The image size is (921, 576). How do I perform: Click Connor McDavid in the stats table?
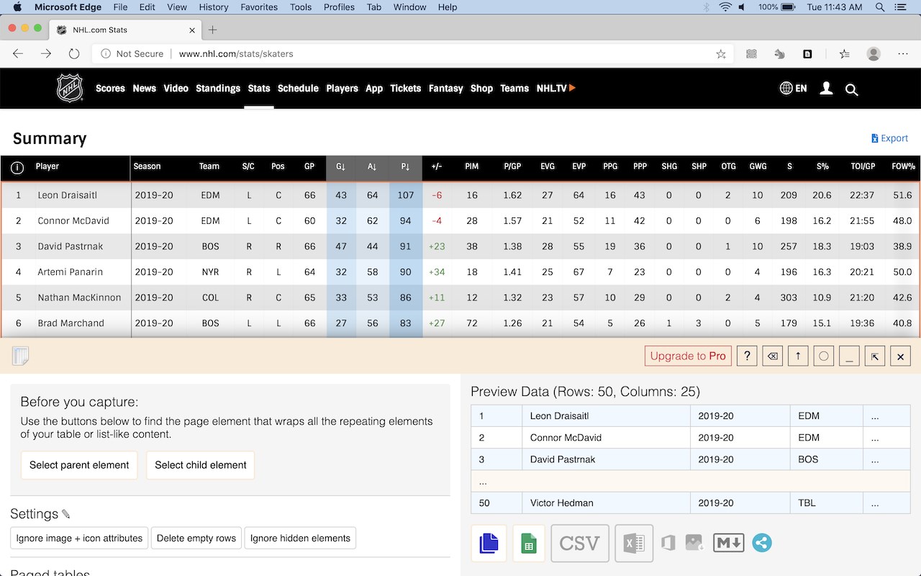pyautogui.click(x=73, y=221)
